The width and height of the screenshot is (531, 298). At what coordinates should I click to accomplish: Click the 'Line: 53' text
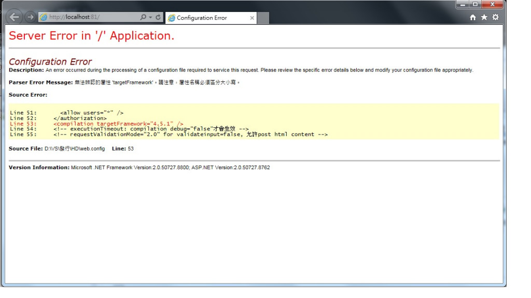tap(123, 148)
